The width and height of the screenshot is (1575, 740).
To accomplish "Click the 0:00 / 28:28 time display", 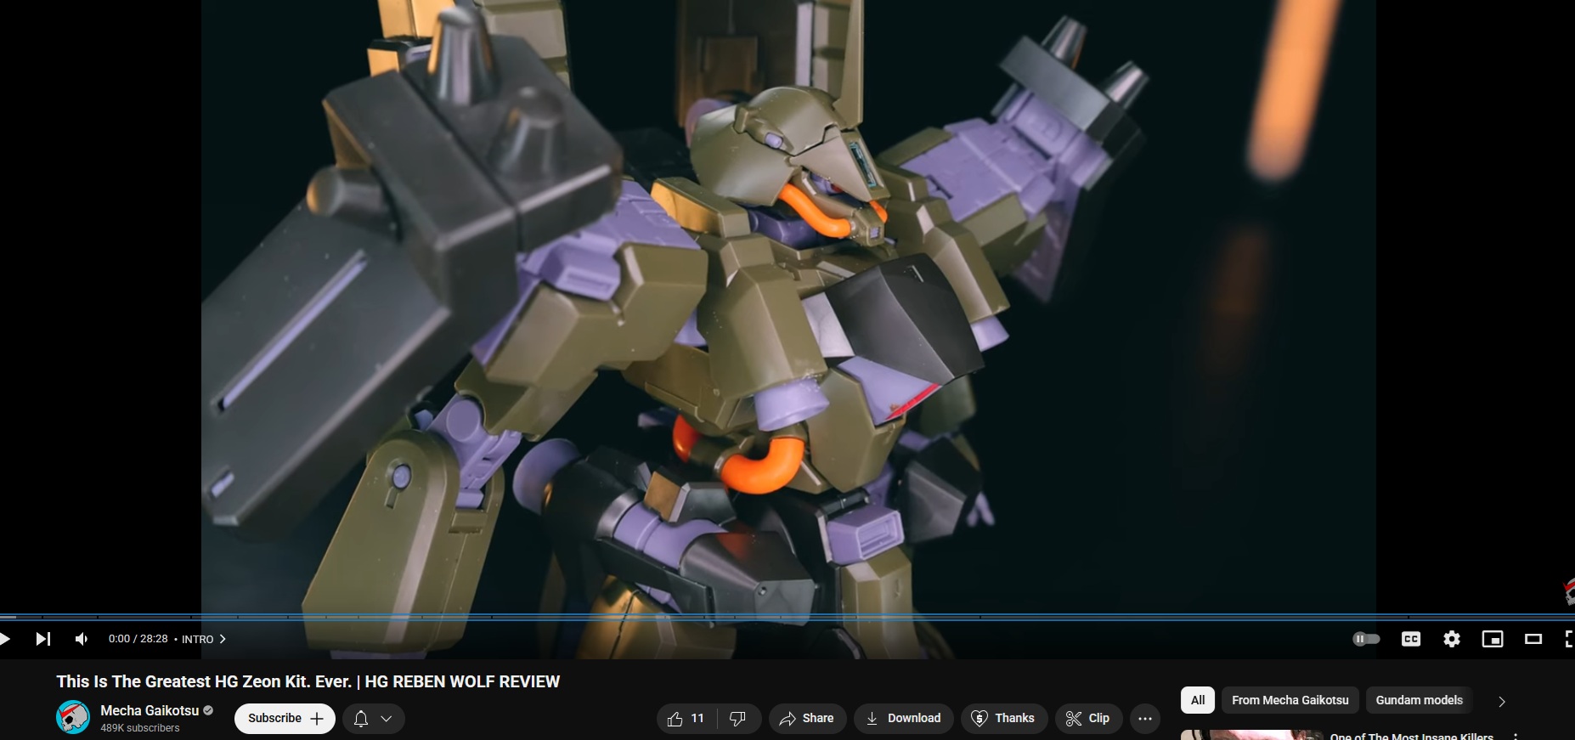I will [138, 639].
